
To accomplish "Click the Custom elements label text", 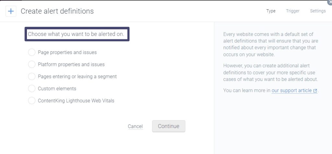I will pyautogui.click(x=57, y=89).
